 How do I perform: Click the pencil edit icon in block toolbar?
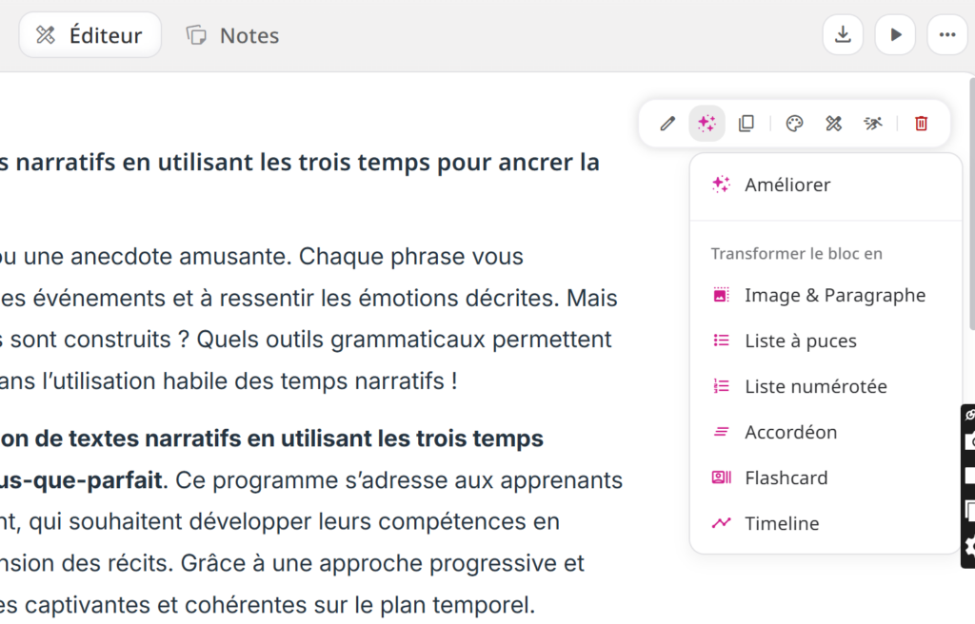coord(667,124)
